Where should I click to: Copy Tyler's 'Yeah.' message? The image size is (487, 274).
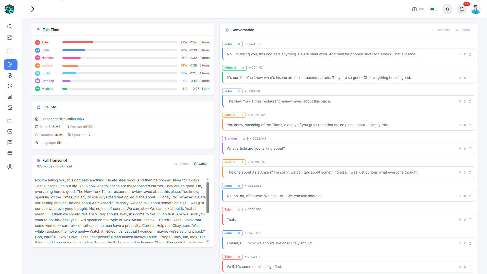470,220
